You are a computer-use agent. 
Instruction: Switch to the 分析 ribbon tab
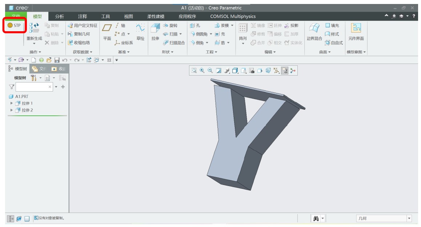59,16
